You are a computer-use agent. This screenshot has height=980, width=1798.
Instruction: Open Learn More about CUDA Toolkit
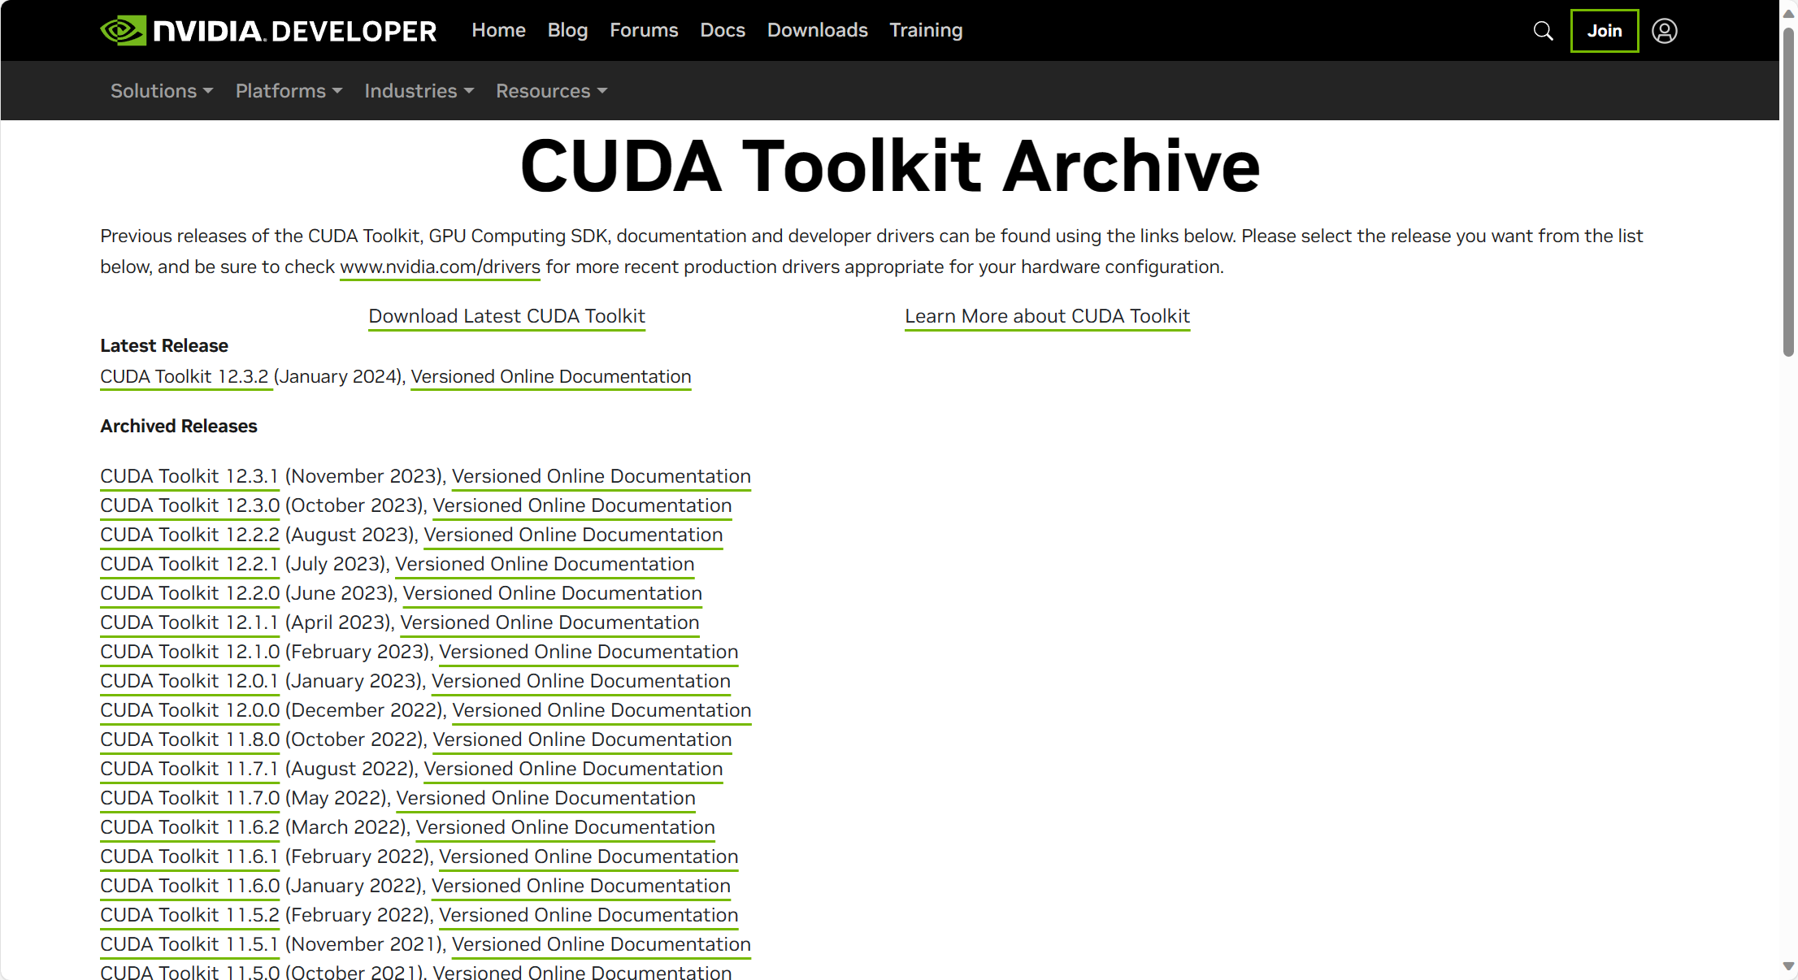1047,316
